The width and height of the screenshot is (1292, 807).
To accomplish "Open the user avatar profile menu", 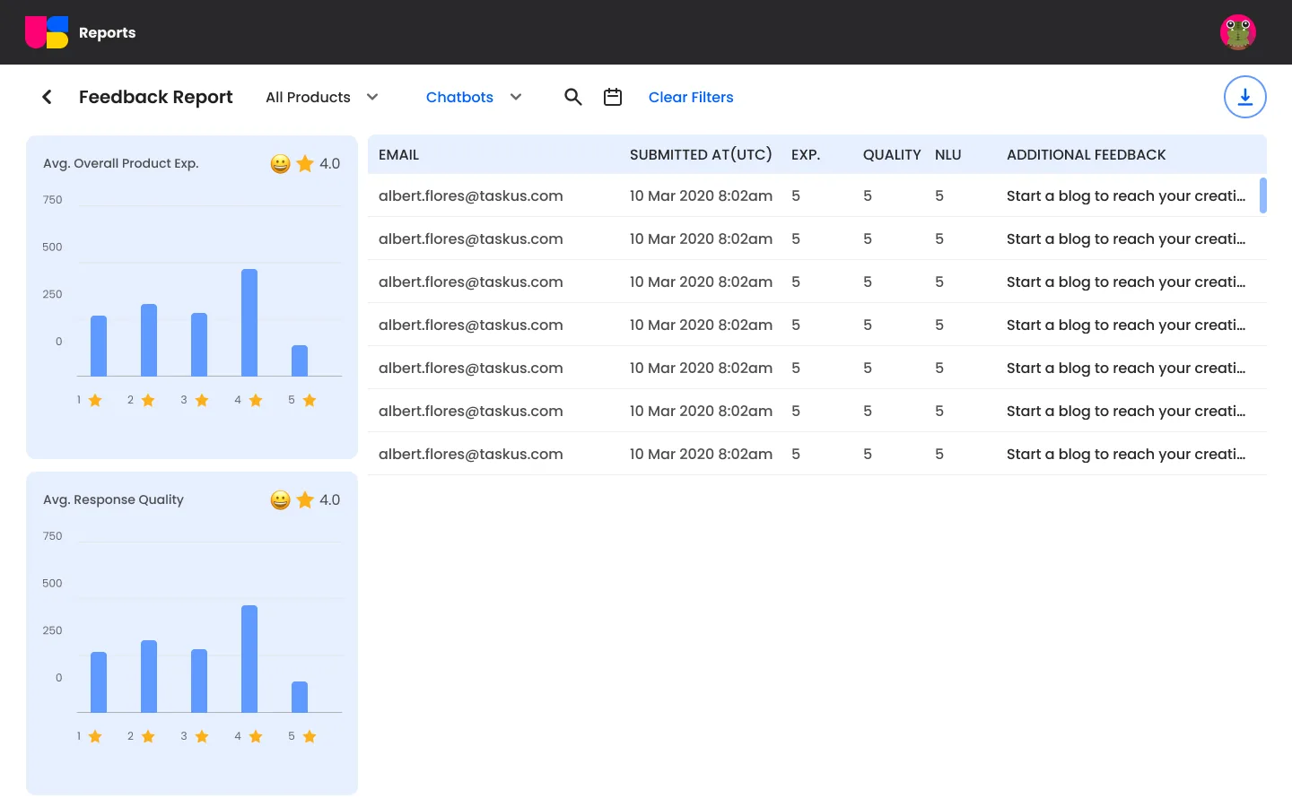I will pos(1238,32).
